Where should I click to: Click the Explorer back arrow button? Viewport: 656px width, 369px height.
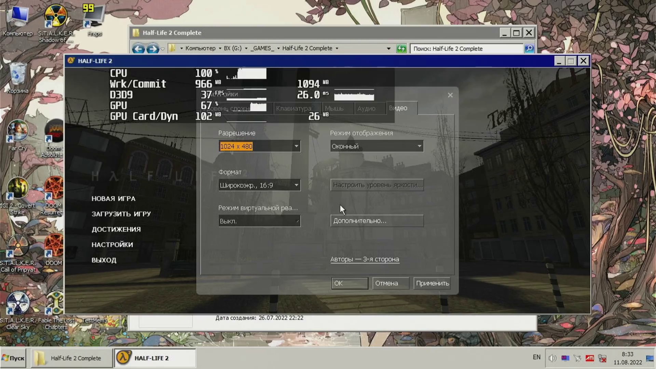click(138, 49)
